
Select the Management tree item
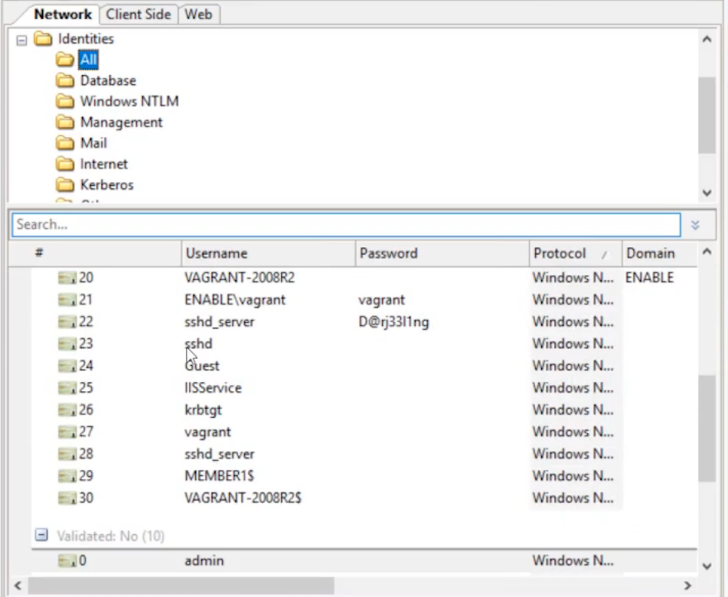[x=121, y=122]
